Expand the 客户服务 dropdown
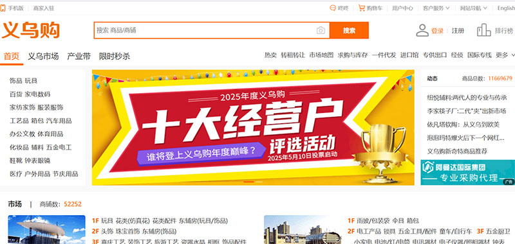This screenshot has height=244, width=515. [436, 8]
